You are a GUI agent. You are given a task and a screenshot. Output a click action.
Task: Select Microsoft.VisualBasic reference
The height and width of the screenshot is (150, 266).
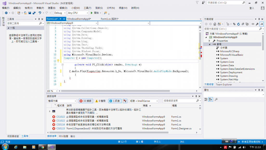231,55
